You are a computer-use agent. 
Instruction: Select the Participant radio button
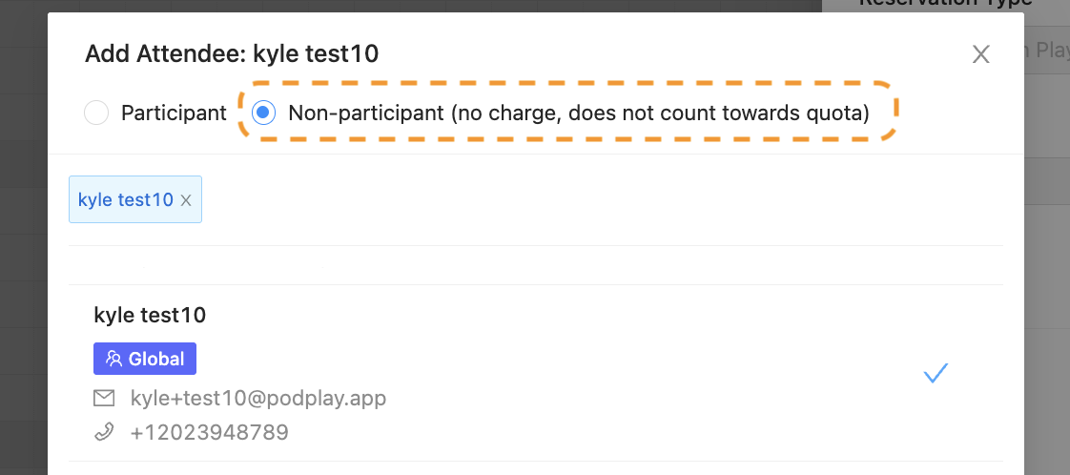pyautogui.click(x=96, y=114)
